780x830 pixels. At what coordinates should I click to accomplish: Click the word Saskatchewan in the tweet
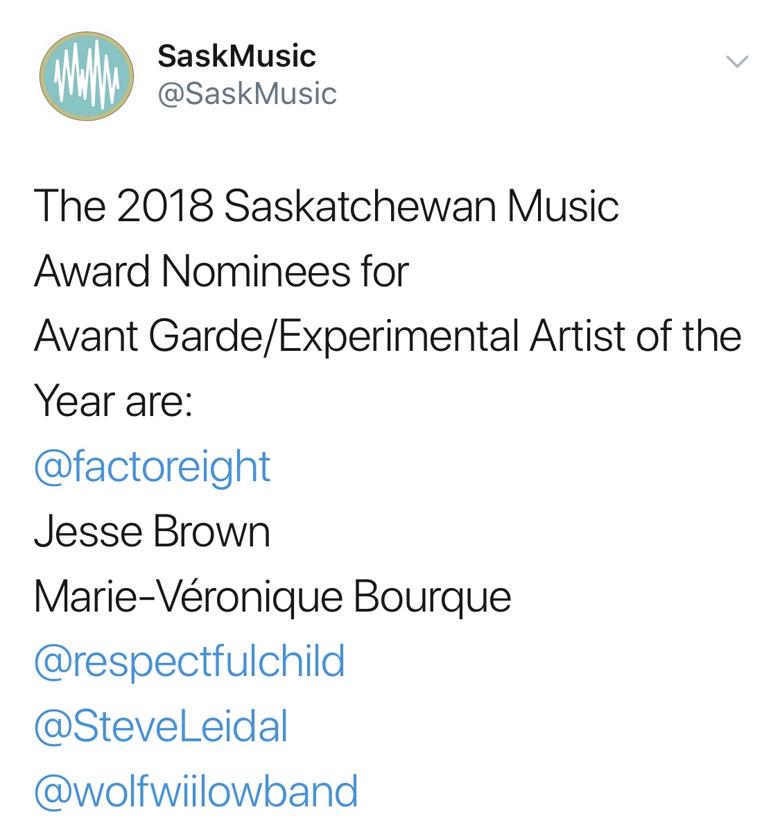tap(360, 206)
